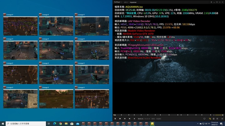Open Windows notification center icon
This screenshot has height=126, width=225.
(x=222, y=124)
